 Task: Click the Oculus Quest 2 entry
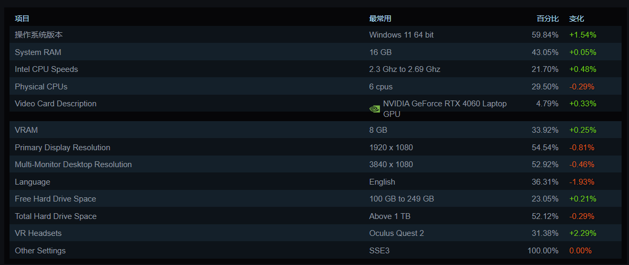coord(396,233)
